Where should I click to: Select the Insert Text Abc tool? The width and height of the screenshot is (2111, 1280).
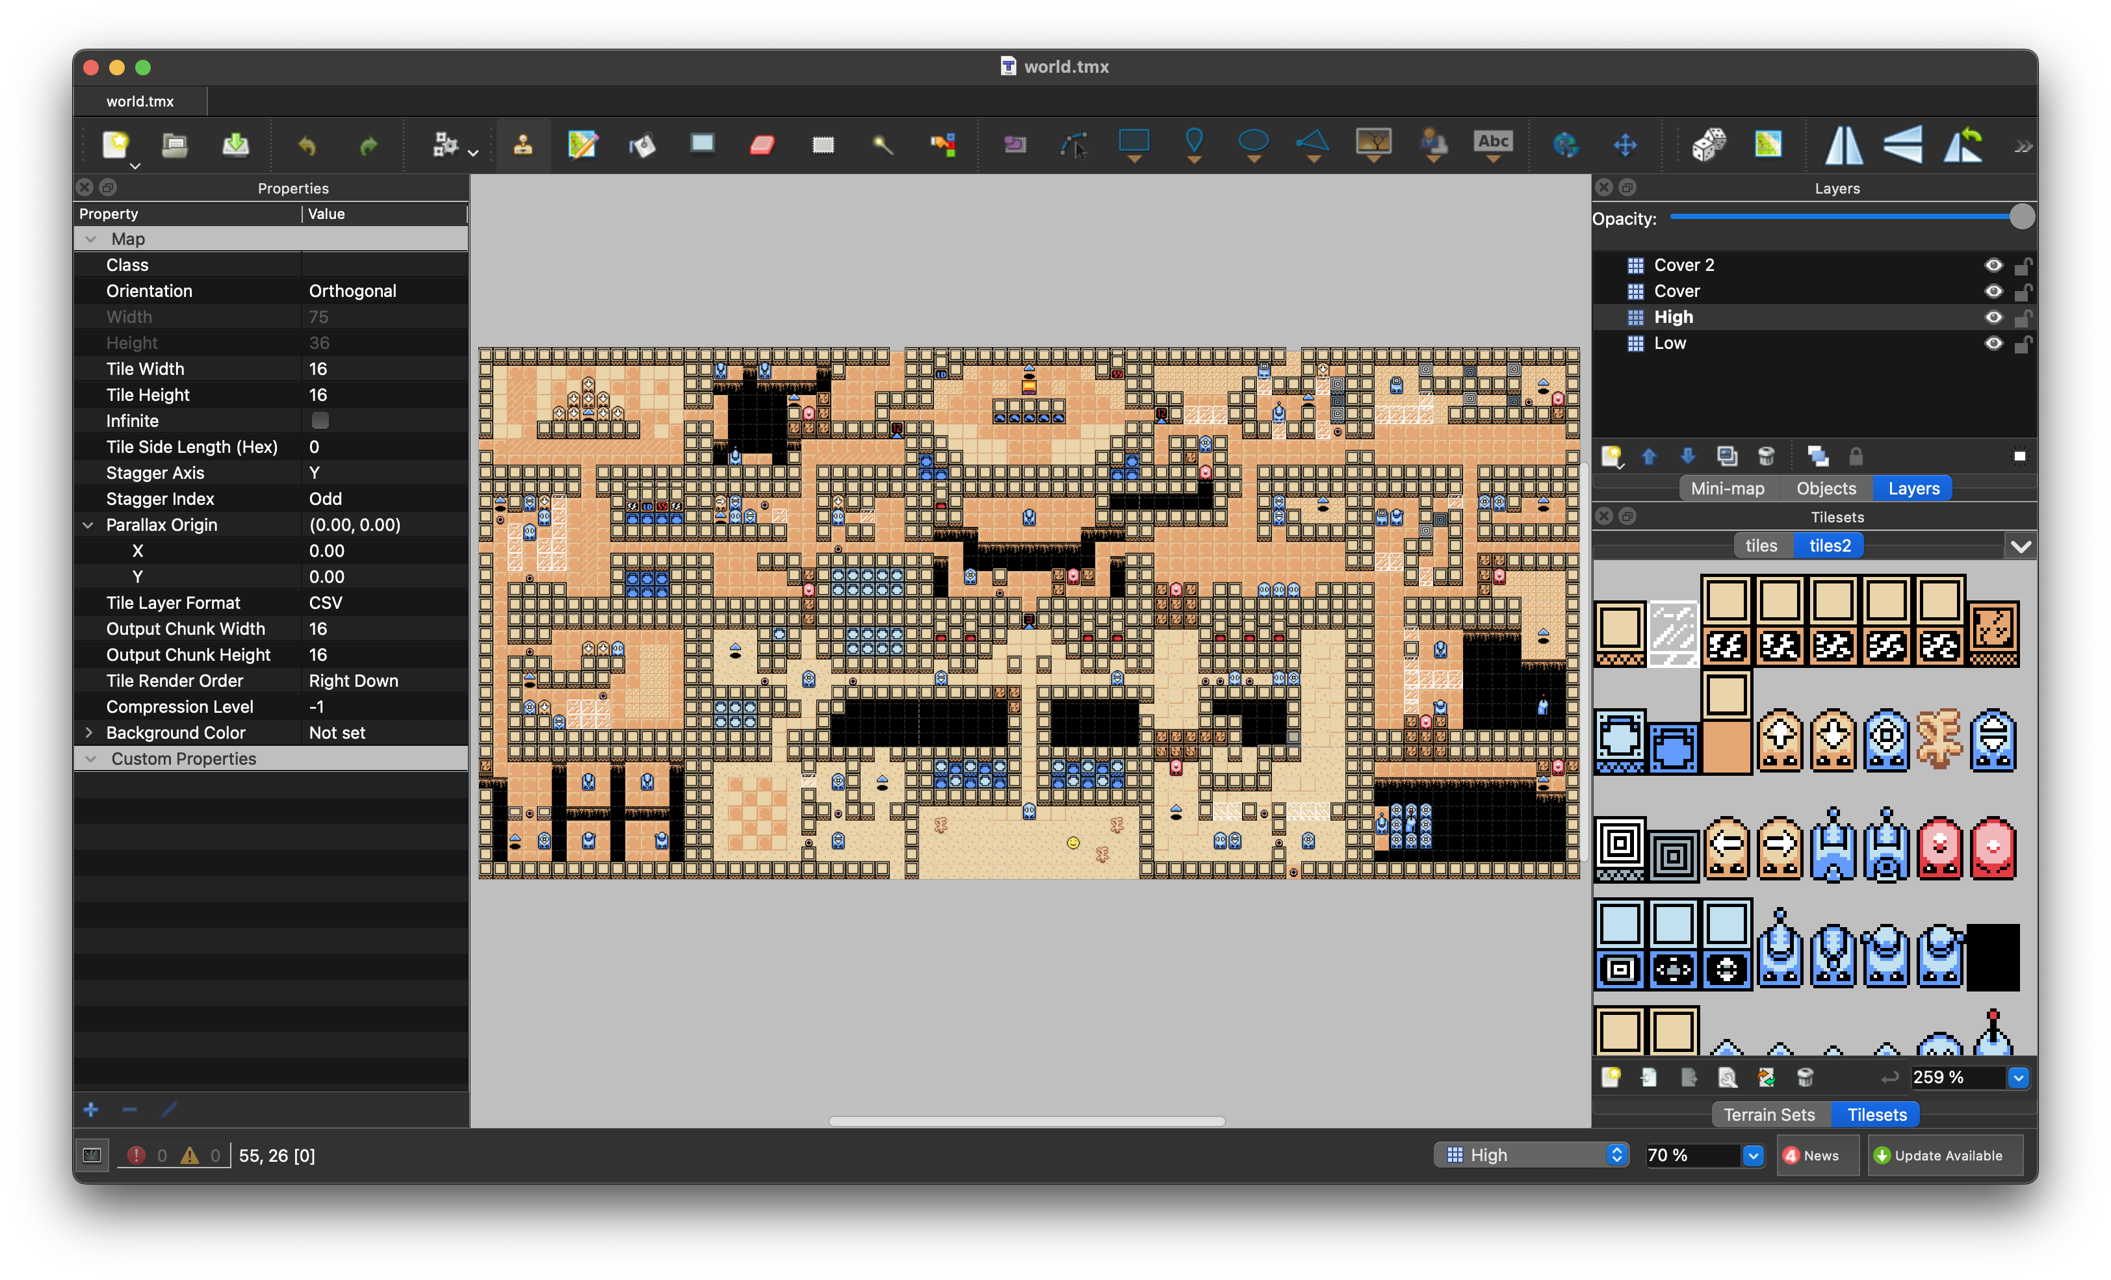pyautogui.click(x=1492, y=145)
